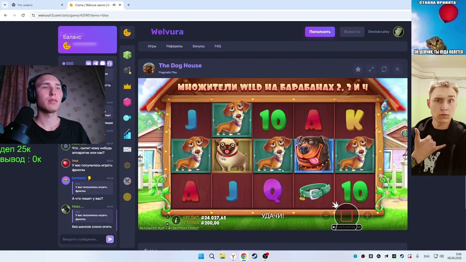The height and width of the screenshot is (262, 466).
Task: Click Maks chat message 'без шансов слило опять'
Action: (x=92, y=227)
